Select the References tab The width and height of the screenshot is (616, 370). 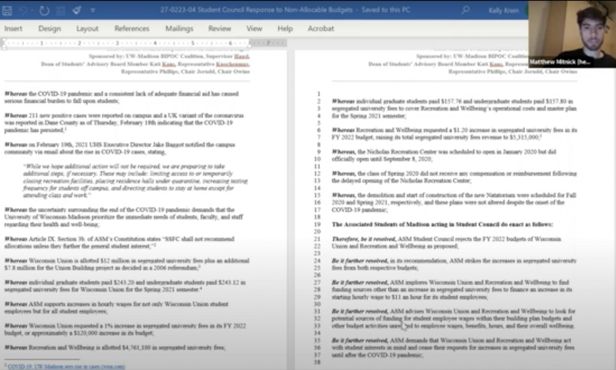coord(132,29)
